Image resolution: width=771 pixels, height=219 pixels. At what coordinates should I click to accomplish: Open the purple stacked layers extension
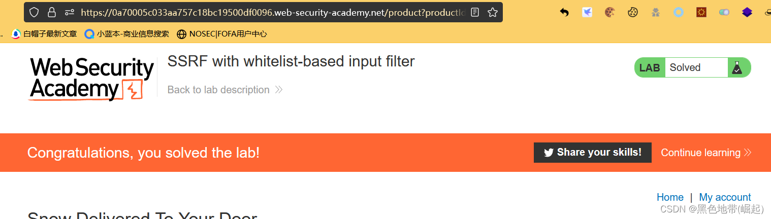(x=747, y=12)
